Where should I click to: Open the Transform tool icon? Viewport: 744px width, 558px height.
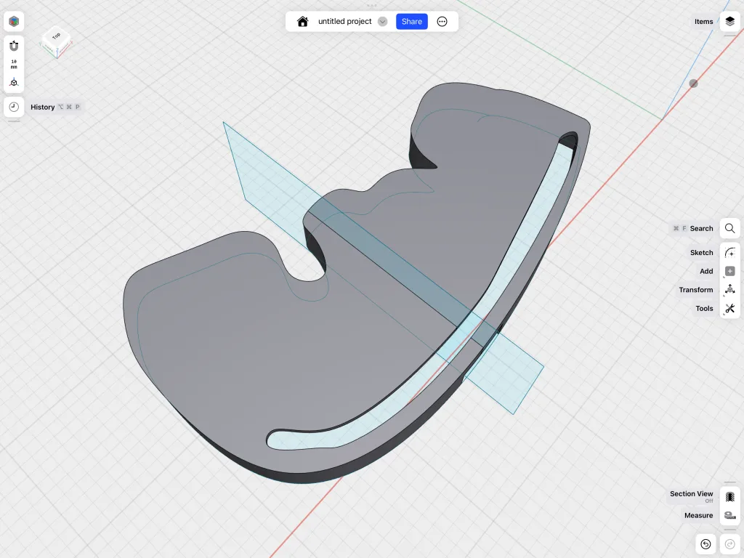tap(729, 289)
